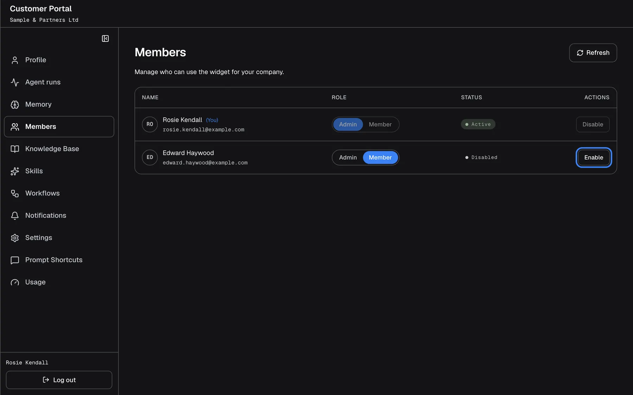Click the NAME column header
The height and width of the screenshot is (395, 633).
tap(150, 97)
